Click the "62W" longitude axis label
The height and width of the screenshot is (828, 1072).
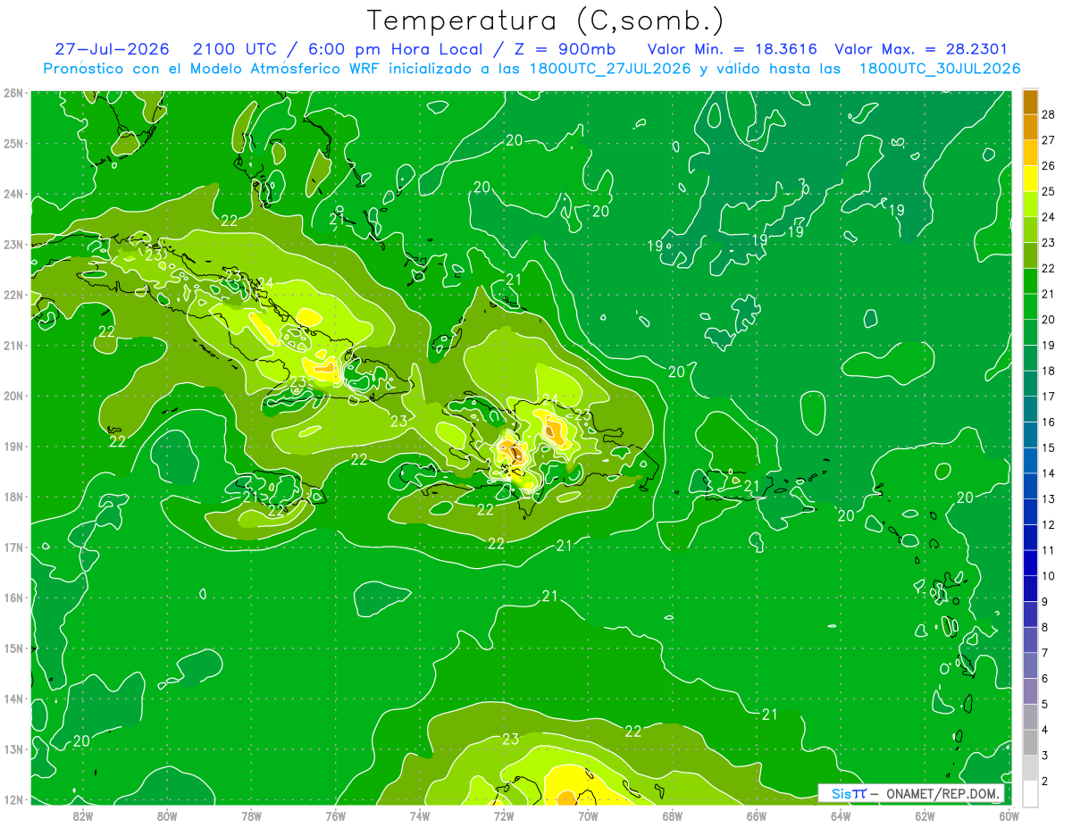point(925,815)
